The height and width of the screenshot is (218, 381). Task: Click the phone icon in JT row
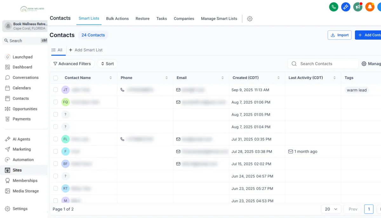[x=123, y=90]
